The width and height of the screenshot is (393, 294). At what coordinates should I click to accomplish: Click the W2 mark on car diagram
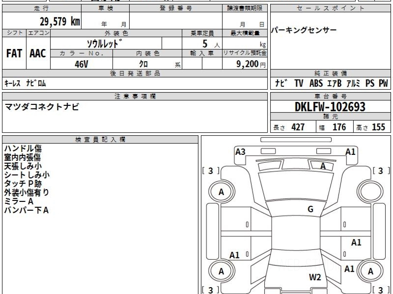click(315, 277)
